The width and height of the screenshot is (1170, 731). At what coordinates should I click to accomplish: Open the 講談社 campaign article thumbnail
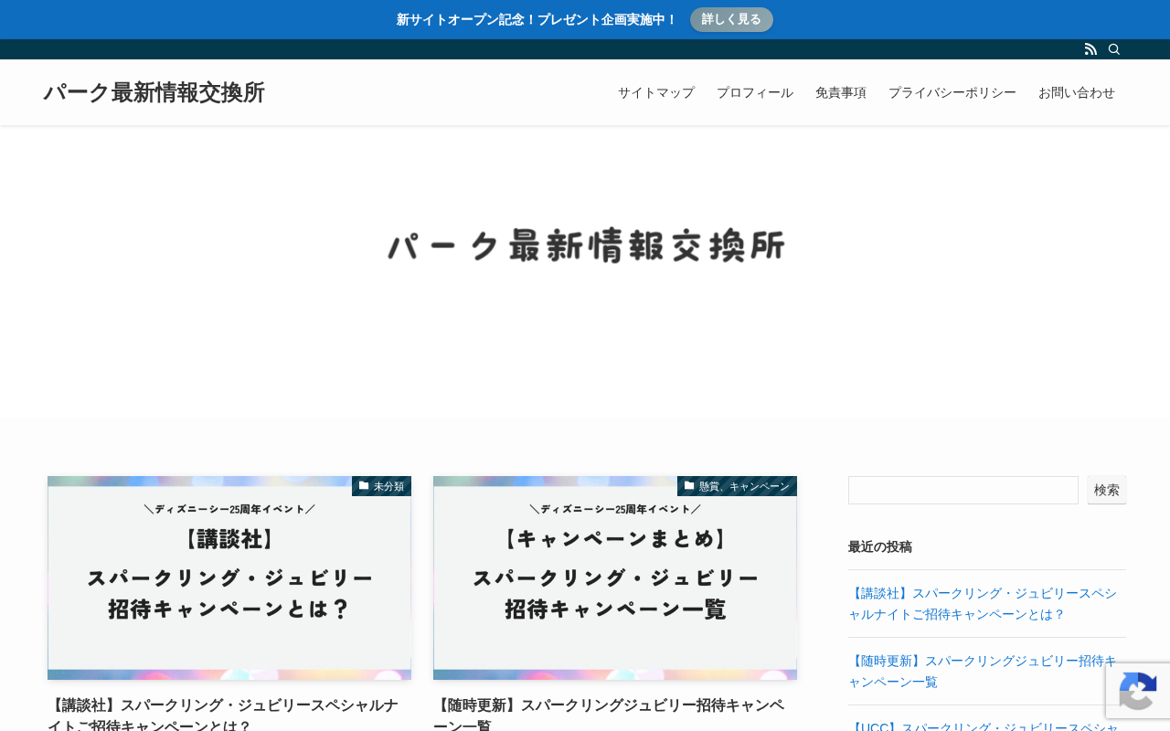(x=229, y=577)
